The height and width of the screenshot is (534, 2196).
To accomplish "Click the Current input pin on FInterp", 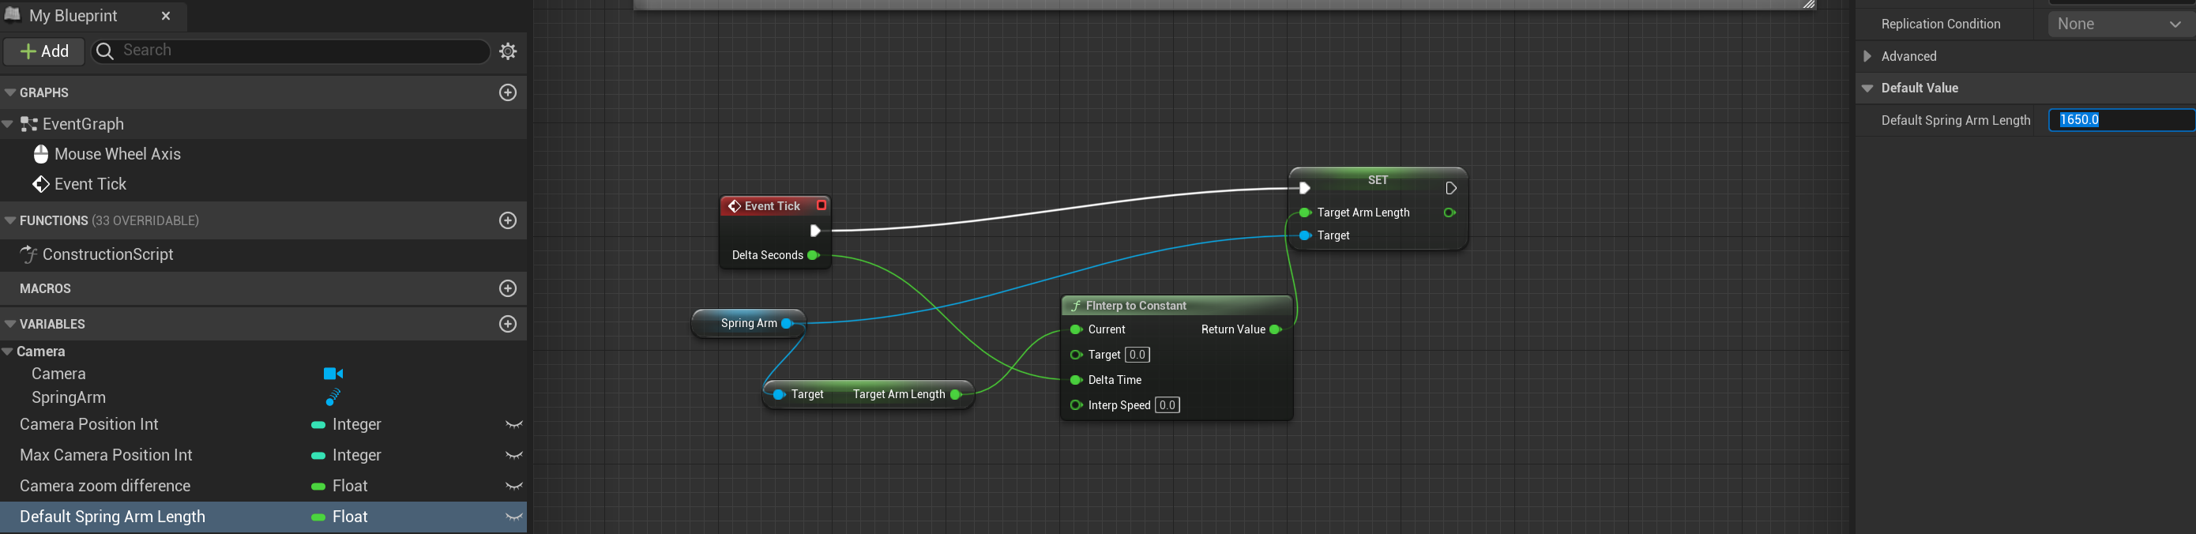I will tap(1076, 329).
